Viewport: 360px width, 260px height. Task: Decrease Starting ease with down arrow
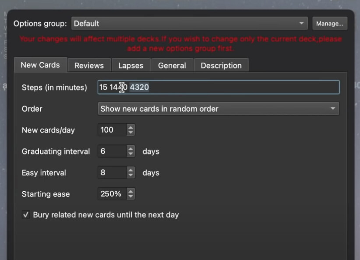(x=131, y=197)
